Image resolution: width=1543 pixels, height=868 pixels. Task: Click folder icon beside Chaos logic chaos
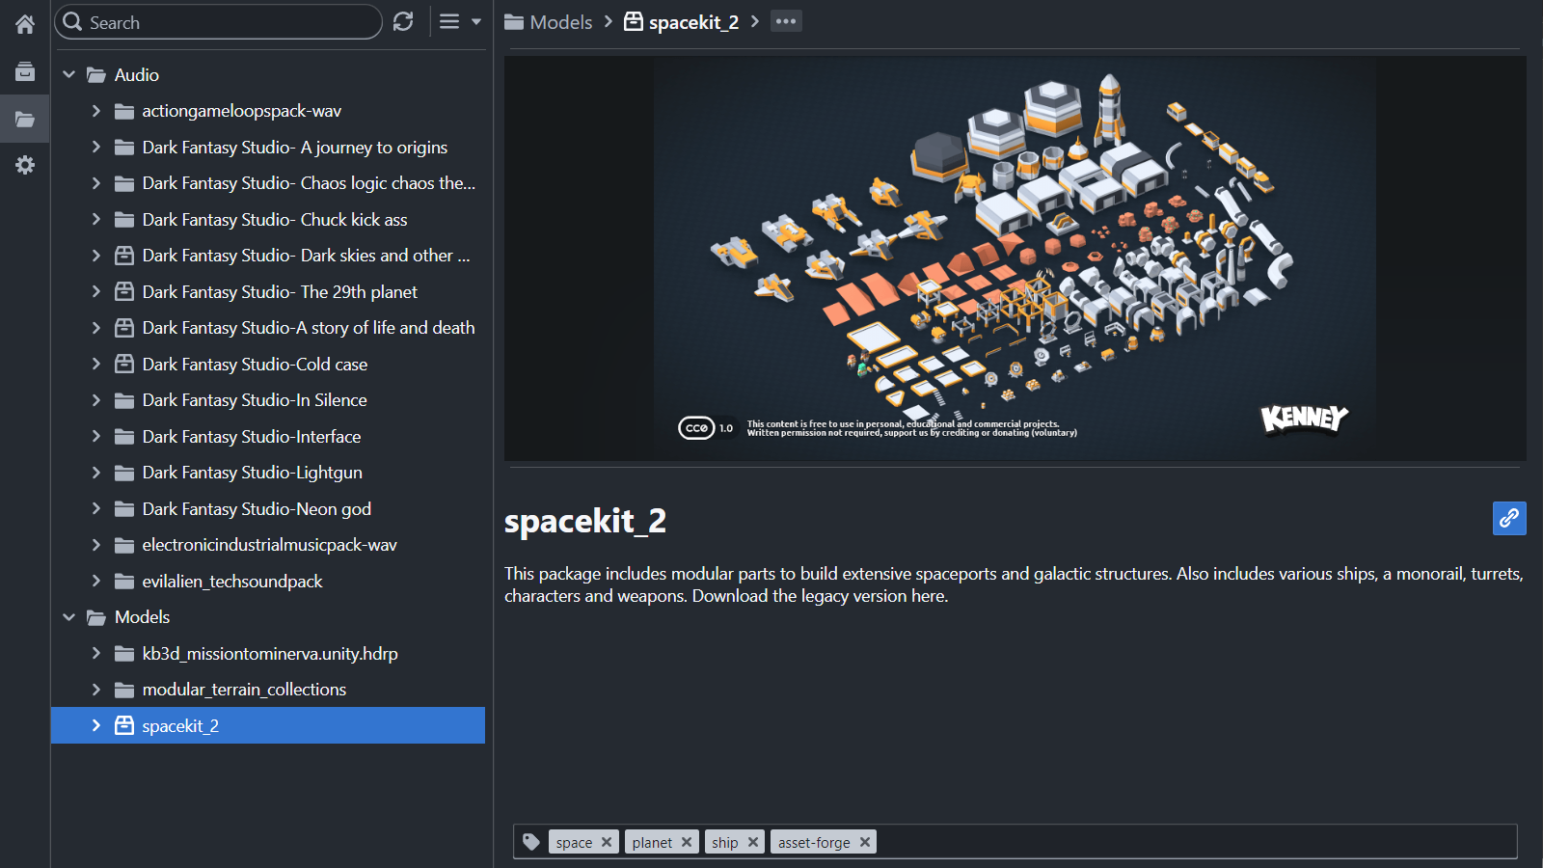[124, 183]
